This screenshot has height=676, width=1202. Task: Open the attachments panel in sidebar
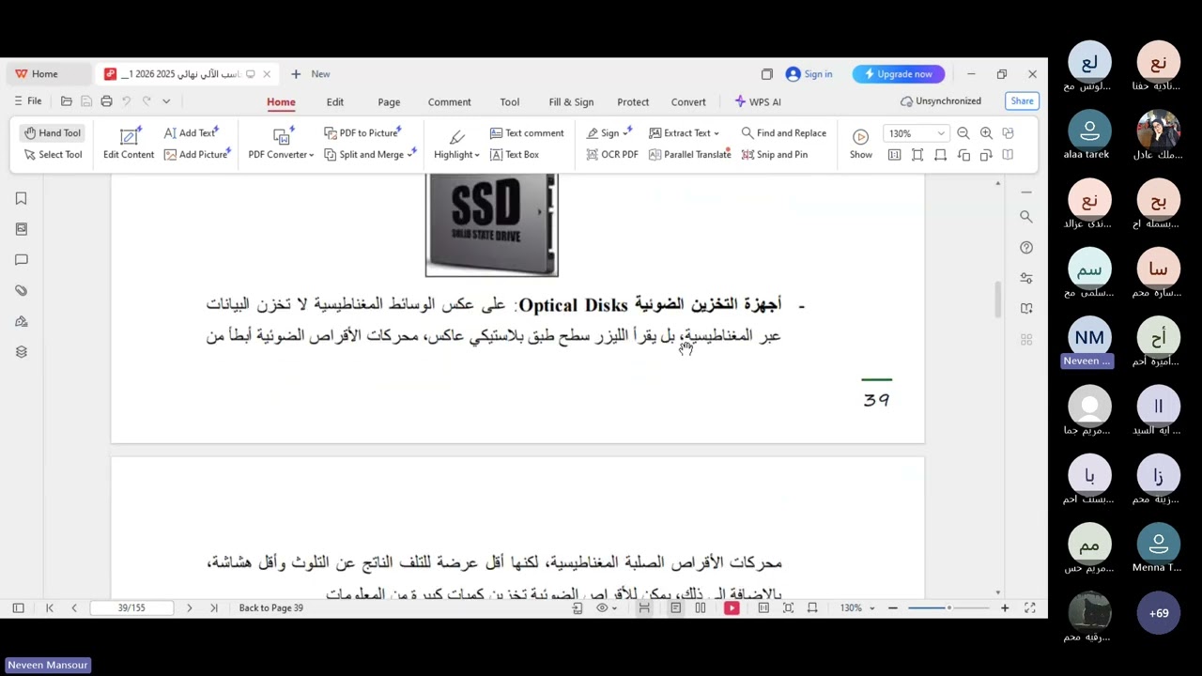(x=22, y=290)
